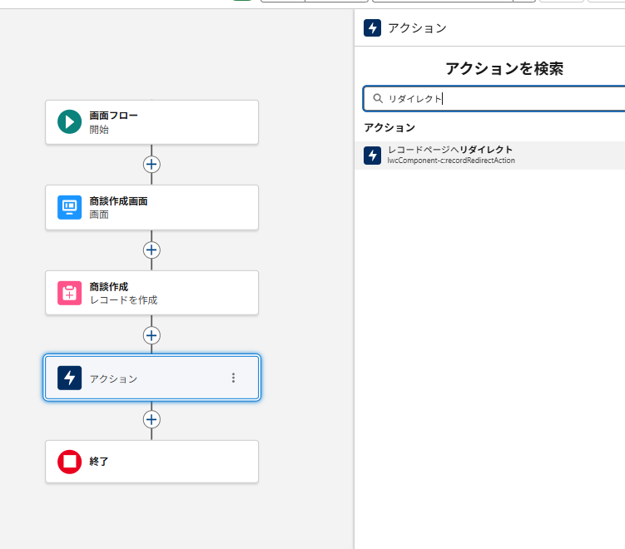Add element between 商談作成画面 and 商談作成

click(151, 250)
